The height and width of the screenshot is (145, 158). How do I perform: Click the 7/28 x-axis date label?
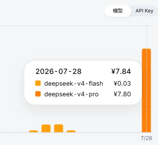146,138
